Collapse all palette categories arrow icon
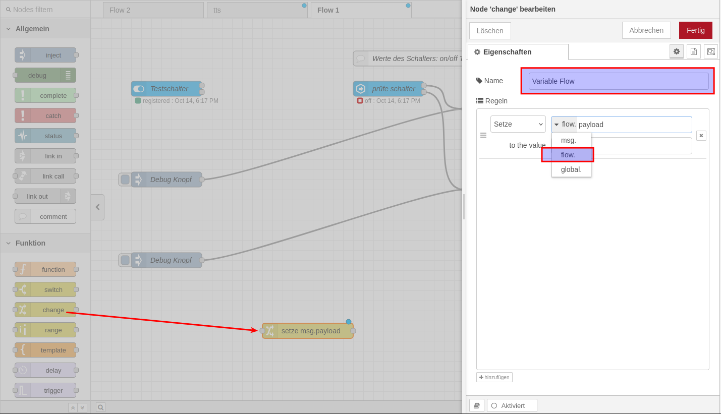The width and height of the screenshot is (721, 414). [x=73, y=407]
